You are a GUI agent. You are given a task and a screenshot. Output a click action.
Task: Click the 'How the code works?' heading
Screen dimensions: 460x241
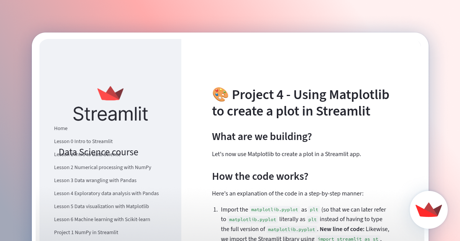tap(260, 176)
